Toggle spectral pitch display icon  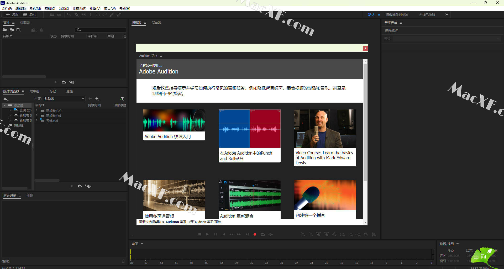tap(59, 15)
